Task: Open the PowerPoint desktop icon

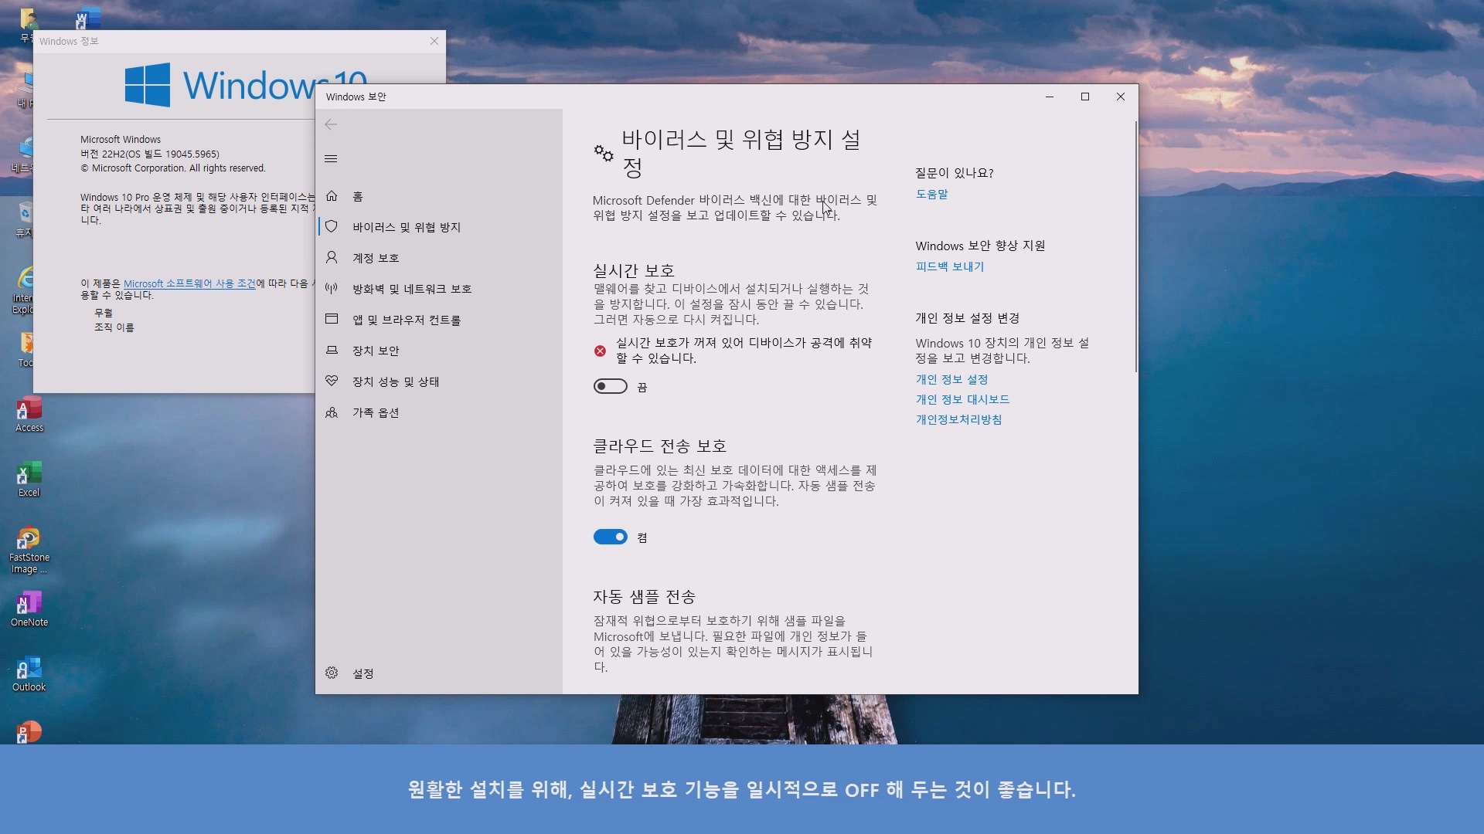Action: (x=29, y=732)
